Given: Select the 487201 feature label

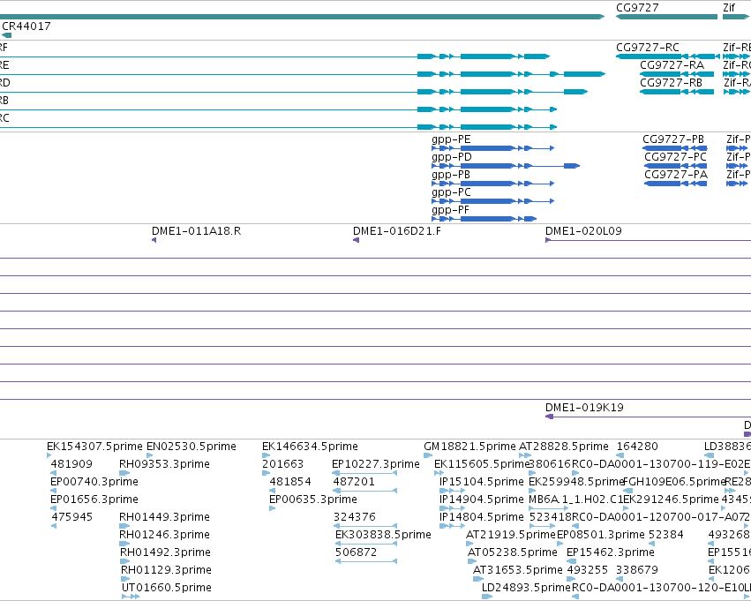Looking at the screenshot, I should point(354,482).
